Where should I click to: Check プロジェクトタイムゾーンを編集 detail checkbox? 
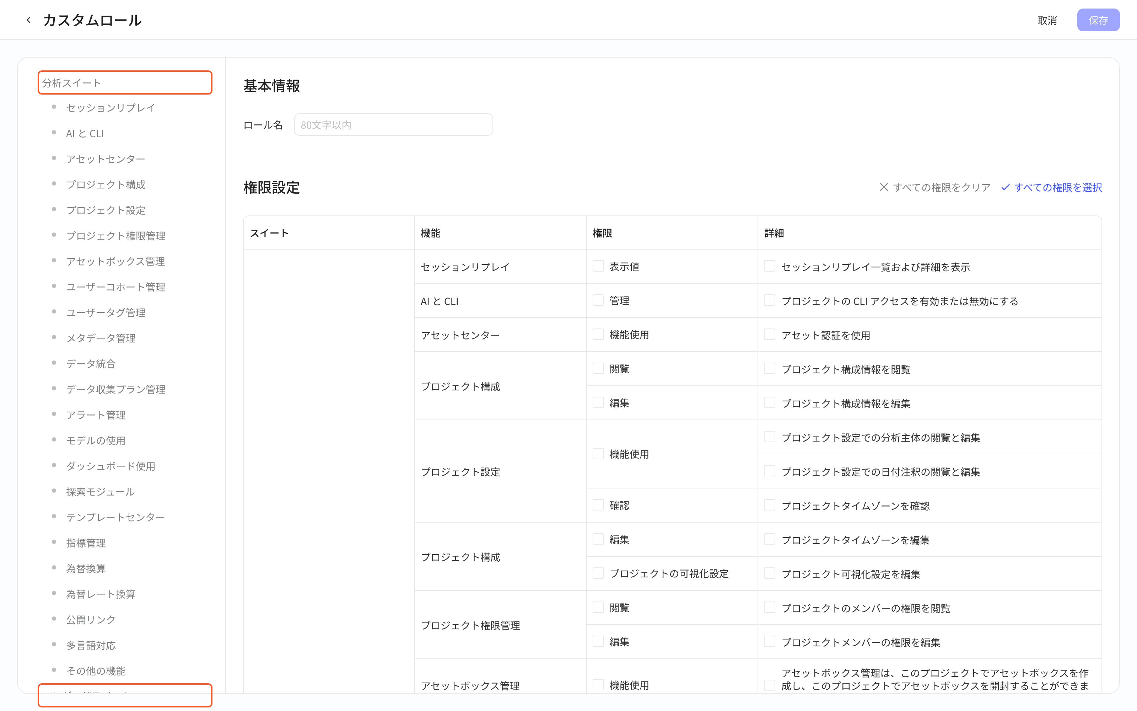tap(770, 539)
